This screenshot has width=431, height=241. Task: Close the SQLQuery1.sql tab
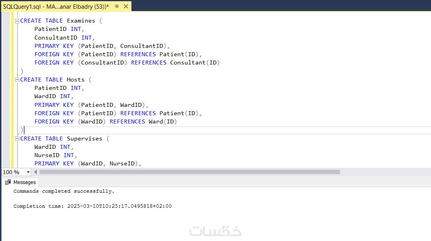pos(126,6)
